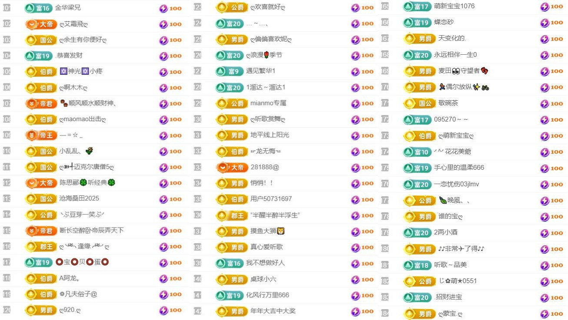Click the lightning icon in 桌球小六's row
568x320 pixels.
355,280
